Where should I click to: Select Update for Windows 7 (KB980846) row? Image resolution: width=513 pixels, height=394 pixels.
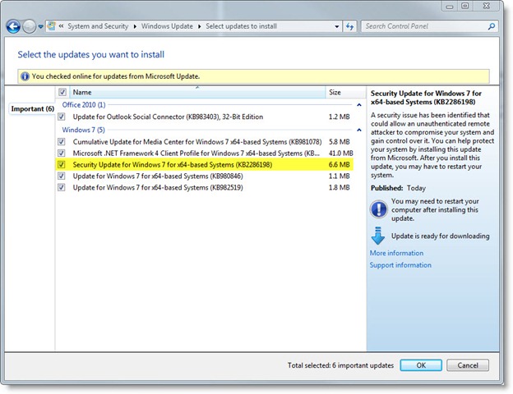tap(205, 176)
